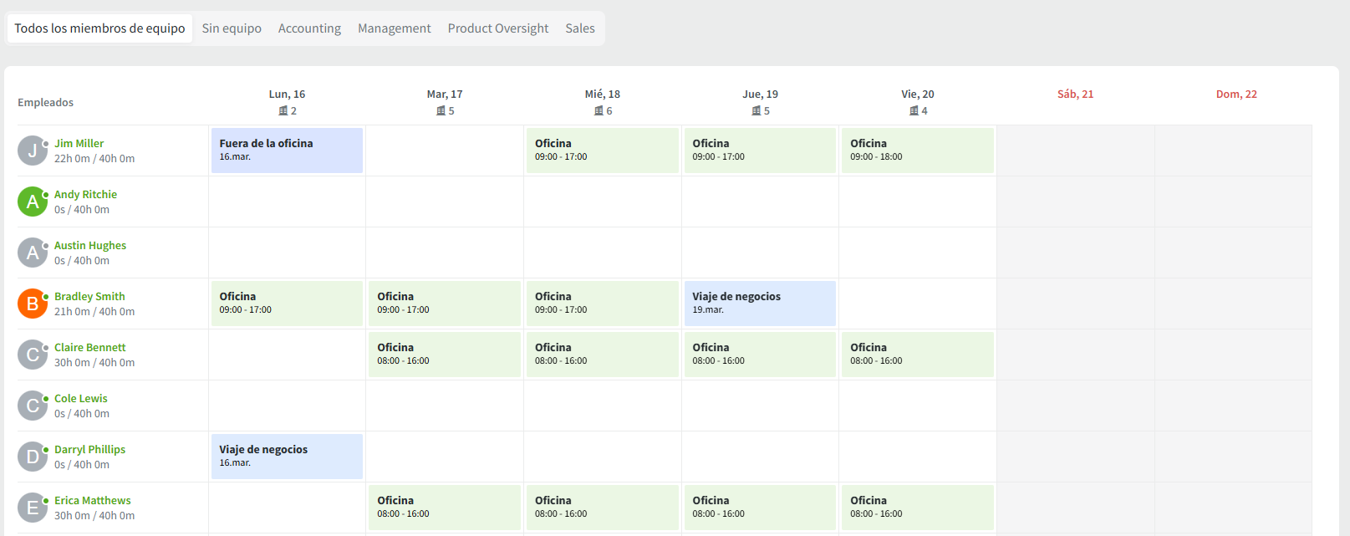Open Darryl Phillips' Viaje de negocios entry
Viewport: 1350px width, 536px height.
(287, 457)
